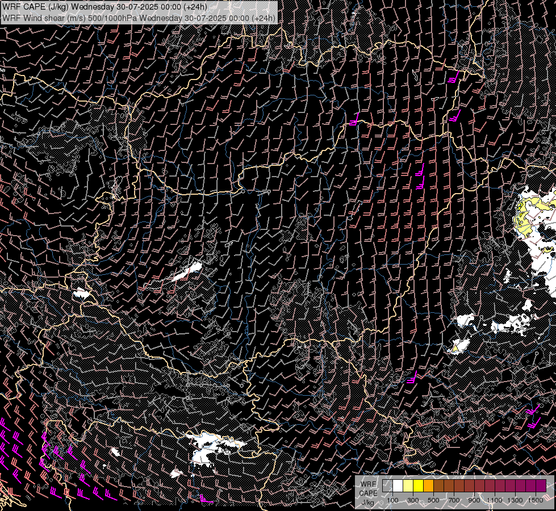Click the white CAPE legend swatch
This screenshot has height=511, width=556.
coord(398,485)
